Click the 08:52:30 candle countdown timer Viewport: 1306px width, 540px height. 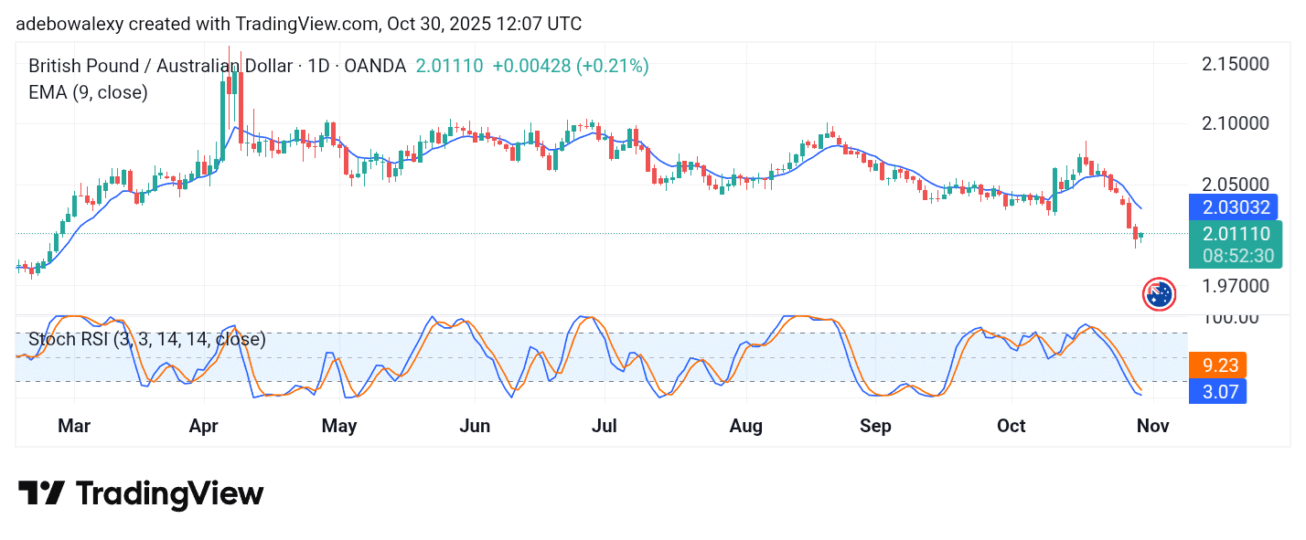coord(1236,257)
